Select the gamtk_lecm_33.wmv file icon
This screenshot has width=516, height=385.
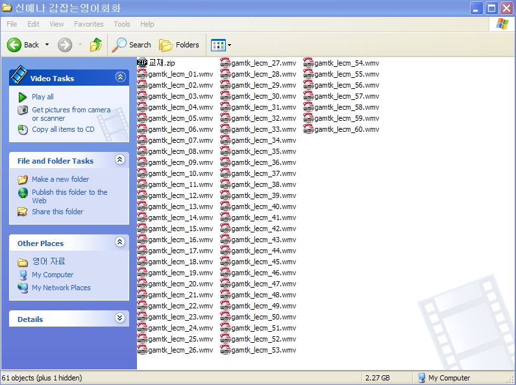pyautogui.click(x=225, y=129)
